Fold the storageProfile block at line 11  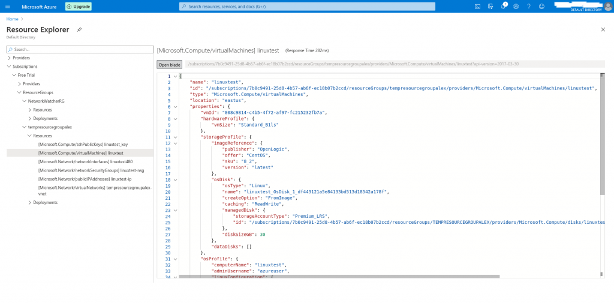(x=175, y=137)
